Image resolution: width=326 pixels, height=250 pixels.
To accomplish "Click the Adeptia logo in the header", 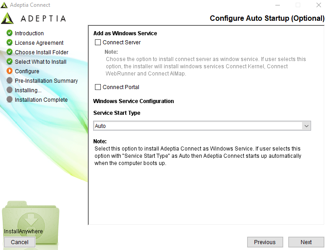I will tap(33, 18).
